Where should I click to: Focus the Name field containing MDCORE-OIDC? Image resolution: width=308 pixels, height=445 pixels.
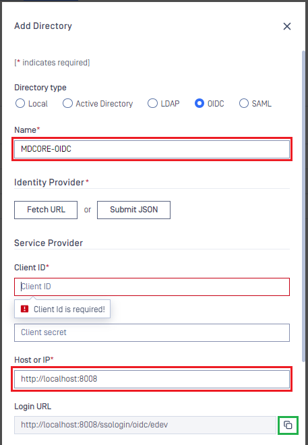click(152, 149)
